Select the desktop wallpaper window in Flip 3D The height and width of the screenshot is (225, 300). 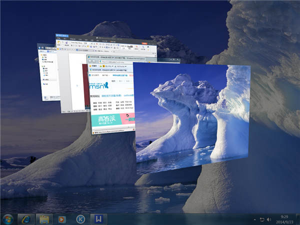(x=192, y=112)
